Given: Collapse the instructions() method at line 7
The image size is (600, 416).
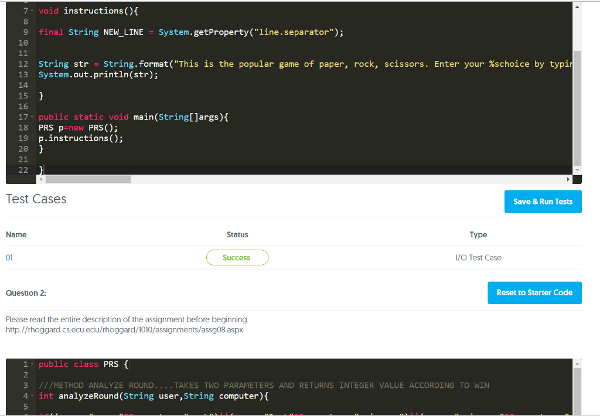Looking at the screenshot, I should pos(33,11).
